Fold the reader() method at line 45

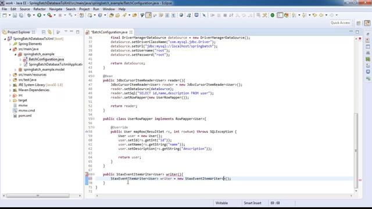click(x=94, y=76)
